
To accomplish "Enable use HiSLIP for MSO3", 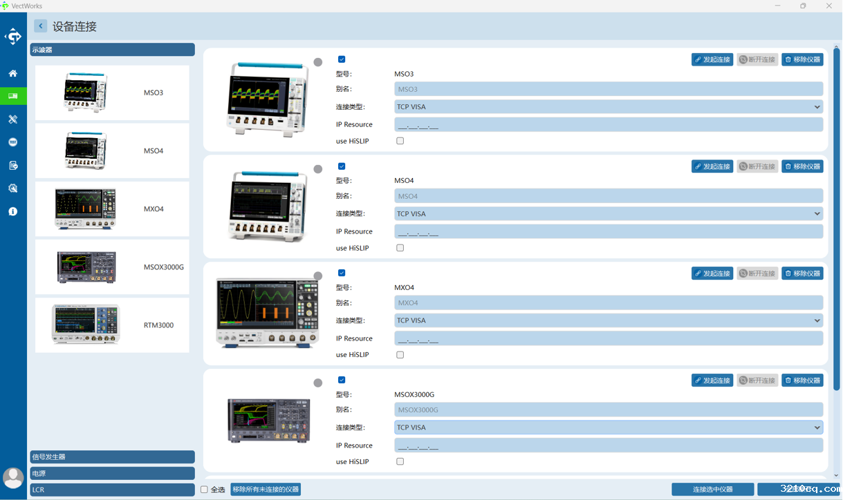I will [400, 141].
